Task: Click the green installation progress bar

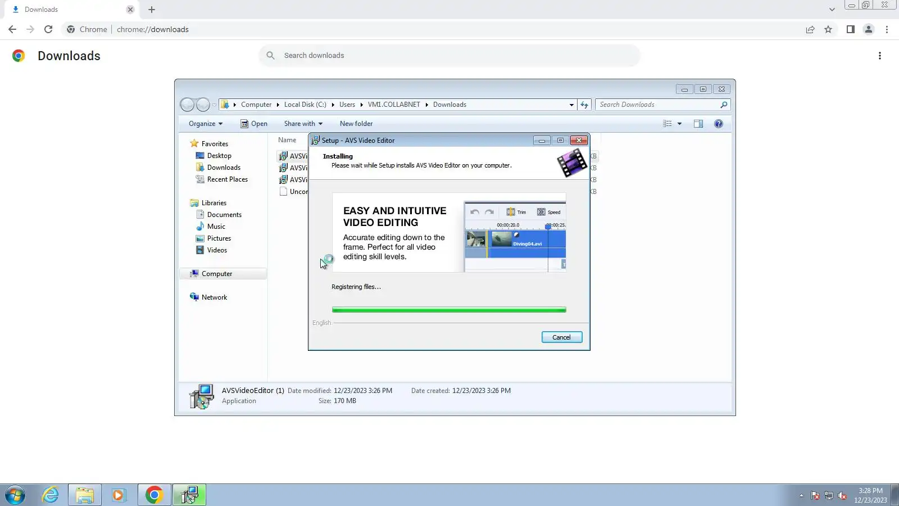Action: tap(449, 310)
